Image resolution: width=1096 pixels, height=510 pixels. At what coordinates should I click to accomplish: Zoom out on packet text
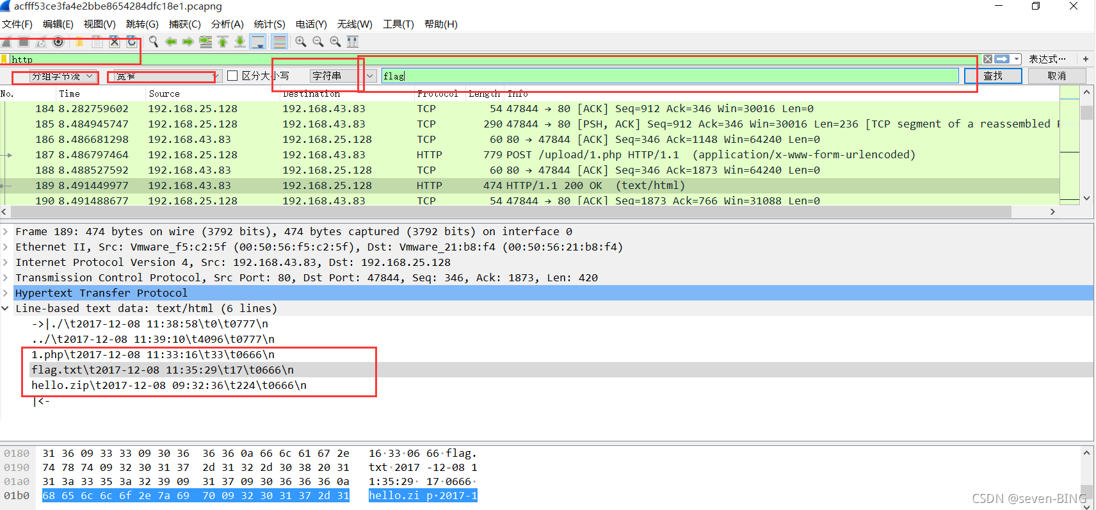318,42
